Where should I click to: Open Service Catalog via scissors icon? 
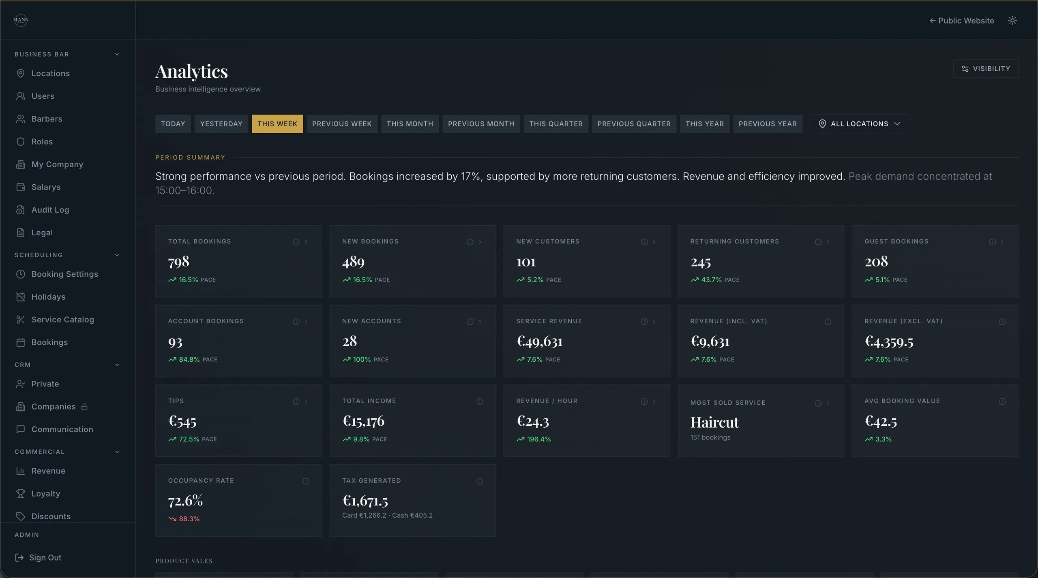(21, 320)
